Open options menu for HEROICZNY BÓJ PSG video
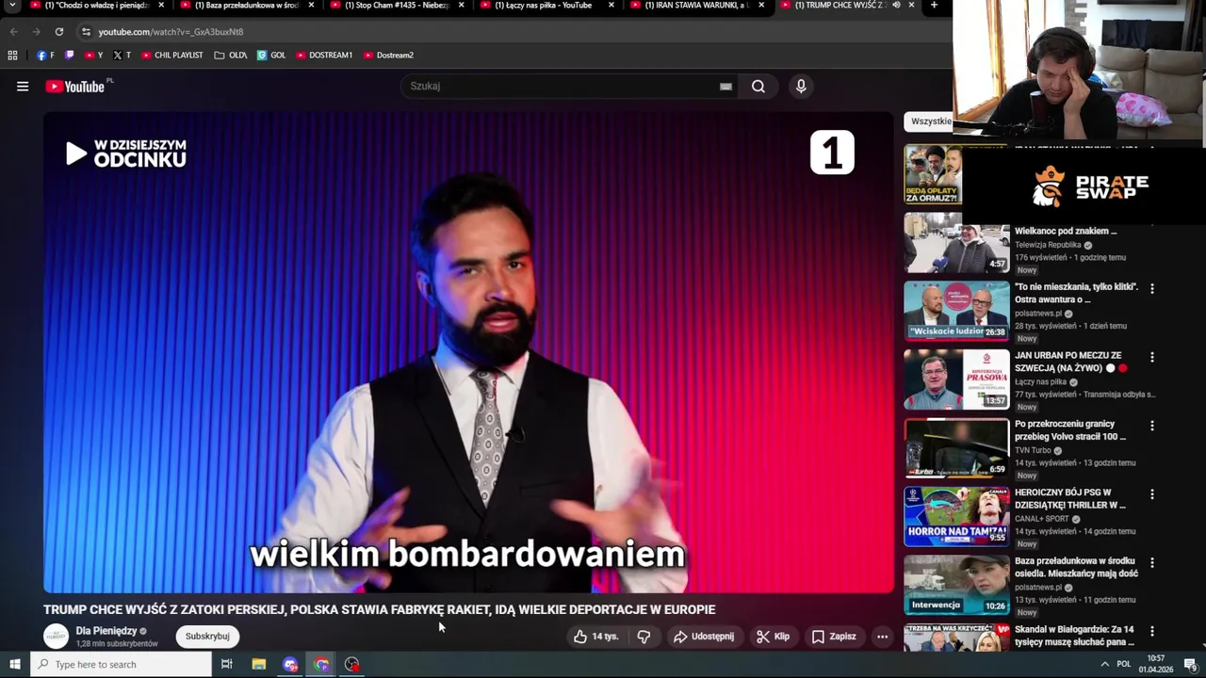The width and height of the screenshot is (1206, 678). 1151,494
